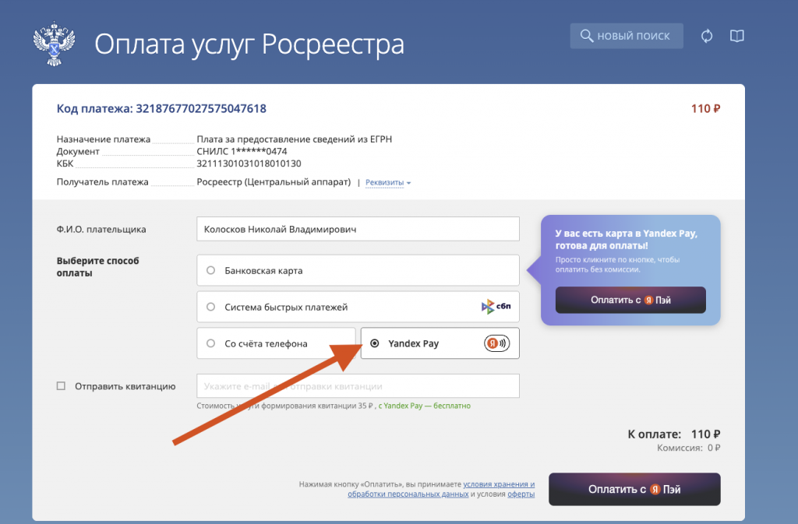Click the Yandex Pay contactless badge icon
Viewport: 798px width, 524px height.
tap(496, 343)
